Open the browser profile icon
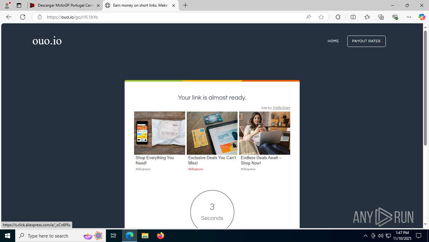The width and height of the screenshot is (429, 242). coord(7,5)
